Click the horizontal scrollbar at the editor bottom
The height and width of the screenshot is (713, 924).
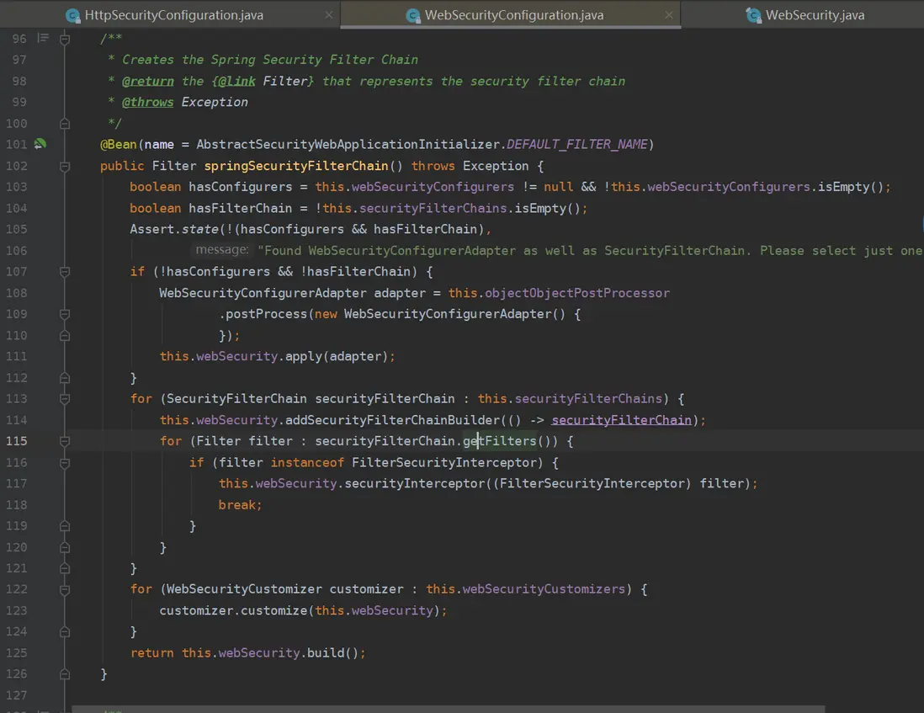(446, 709)
